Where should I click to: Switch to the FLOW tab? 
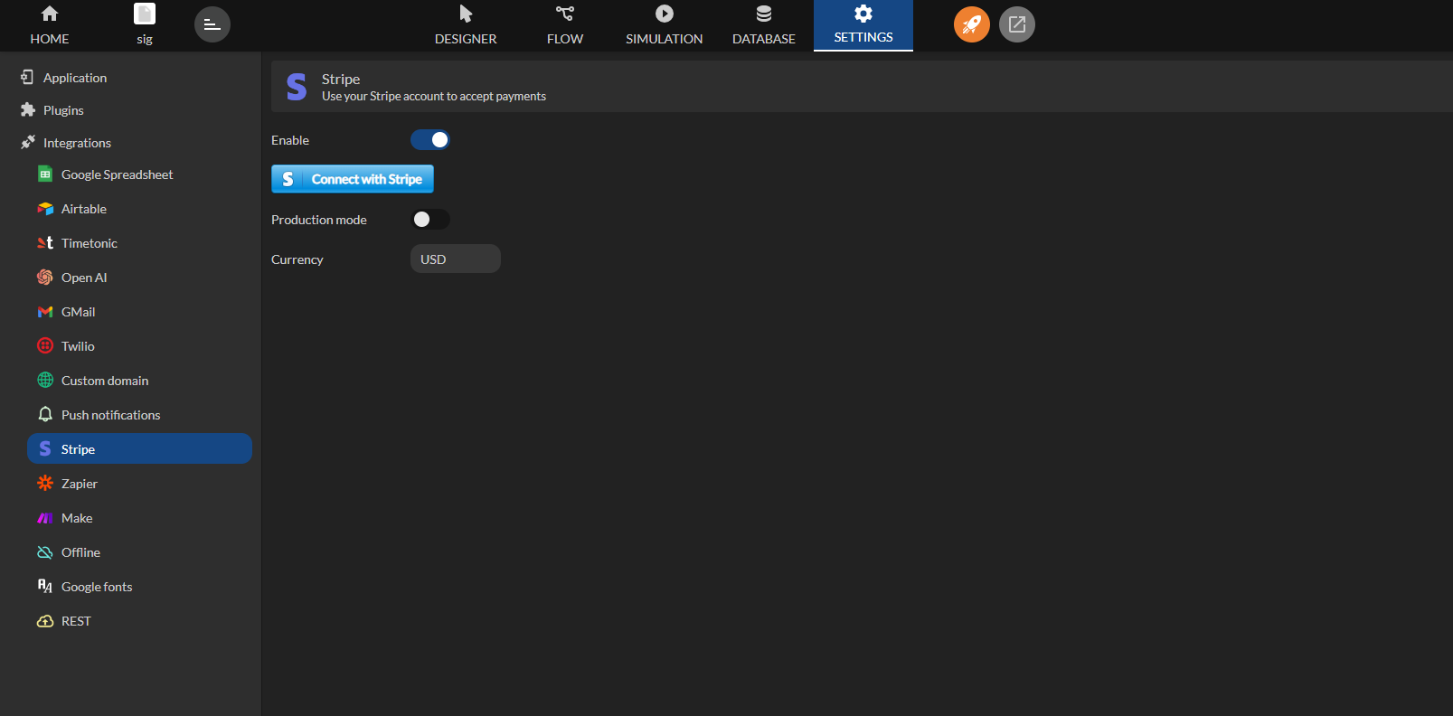pos(565,25)
